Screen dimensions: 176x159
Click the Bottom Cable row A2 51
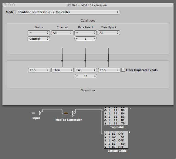coord(116,137)
